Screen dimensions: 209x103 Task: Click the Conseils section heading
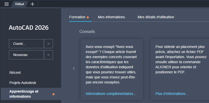[87, 31]
